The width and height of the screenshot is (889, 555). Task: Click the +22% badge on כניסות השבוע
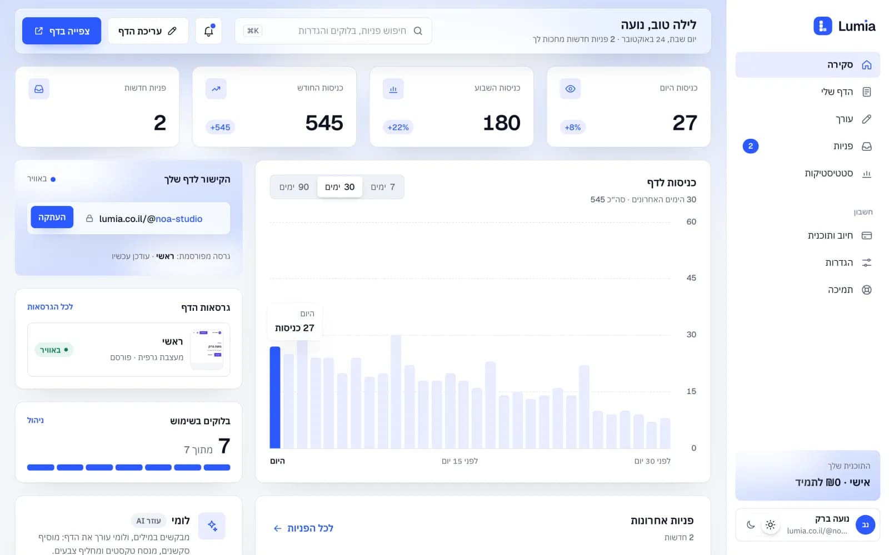coord(398,127)
